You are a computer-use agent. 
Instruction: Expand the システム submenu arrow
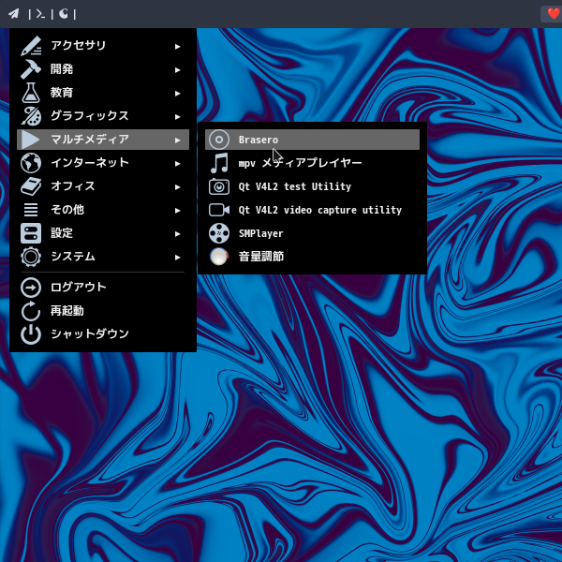pos(177,257)
